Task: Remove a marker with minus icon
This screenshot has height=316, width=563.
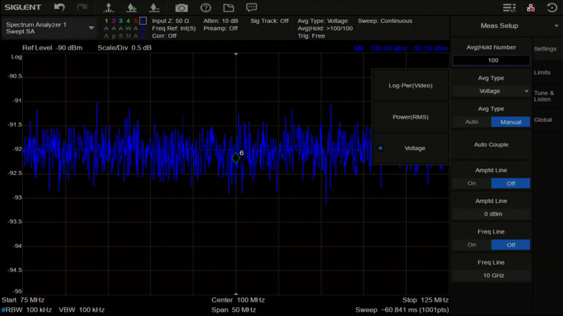Action: (154, 8)
